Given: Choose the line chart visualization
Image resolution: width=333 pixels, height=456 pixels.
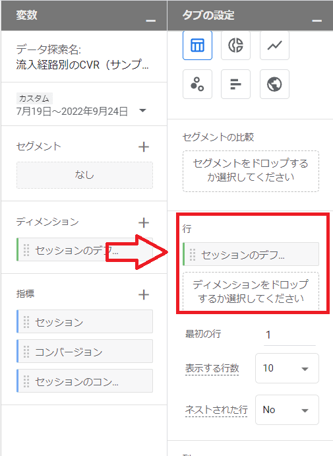Looking at the screenshot, I should pyautogui.click(x=274, y=46).
